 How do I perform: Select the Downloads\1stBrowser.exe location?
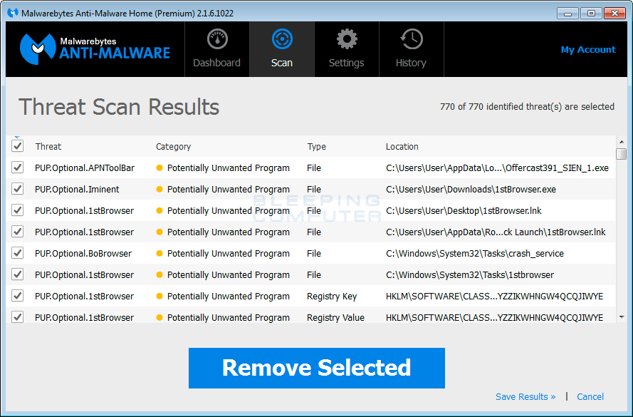coord(471,190)
